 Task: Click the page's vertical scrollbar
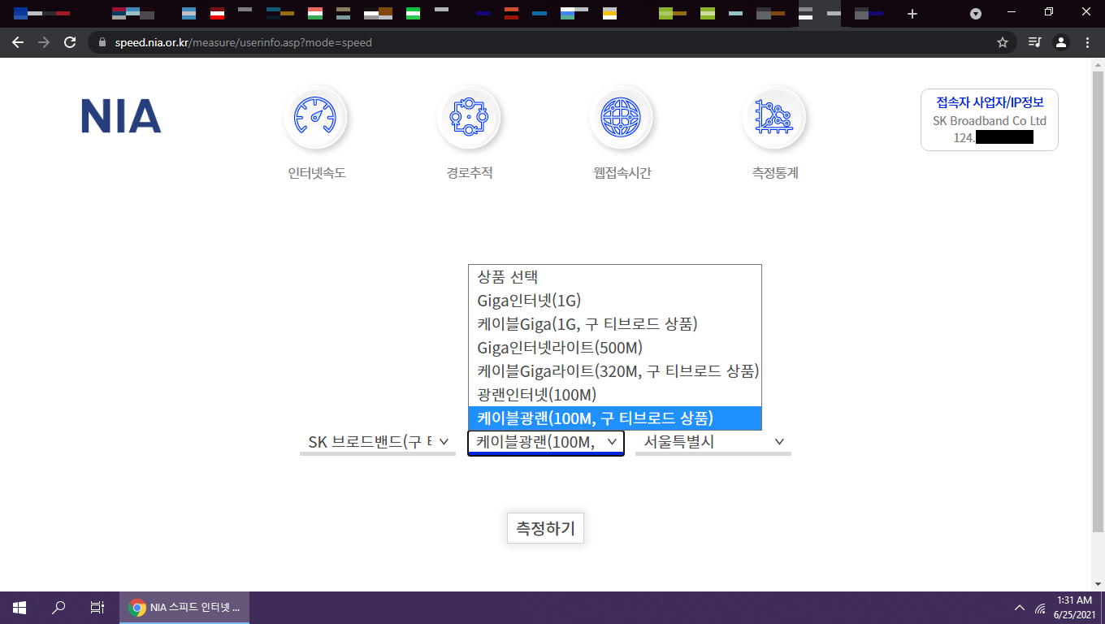pyautogui.click(x=1098, y=301)
